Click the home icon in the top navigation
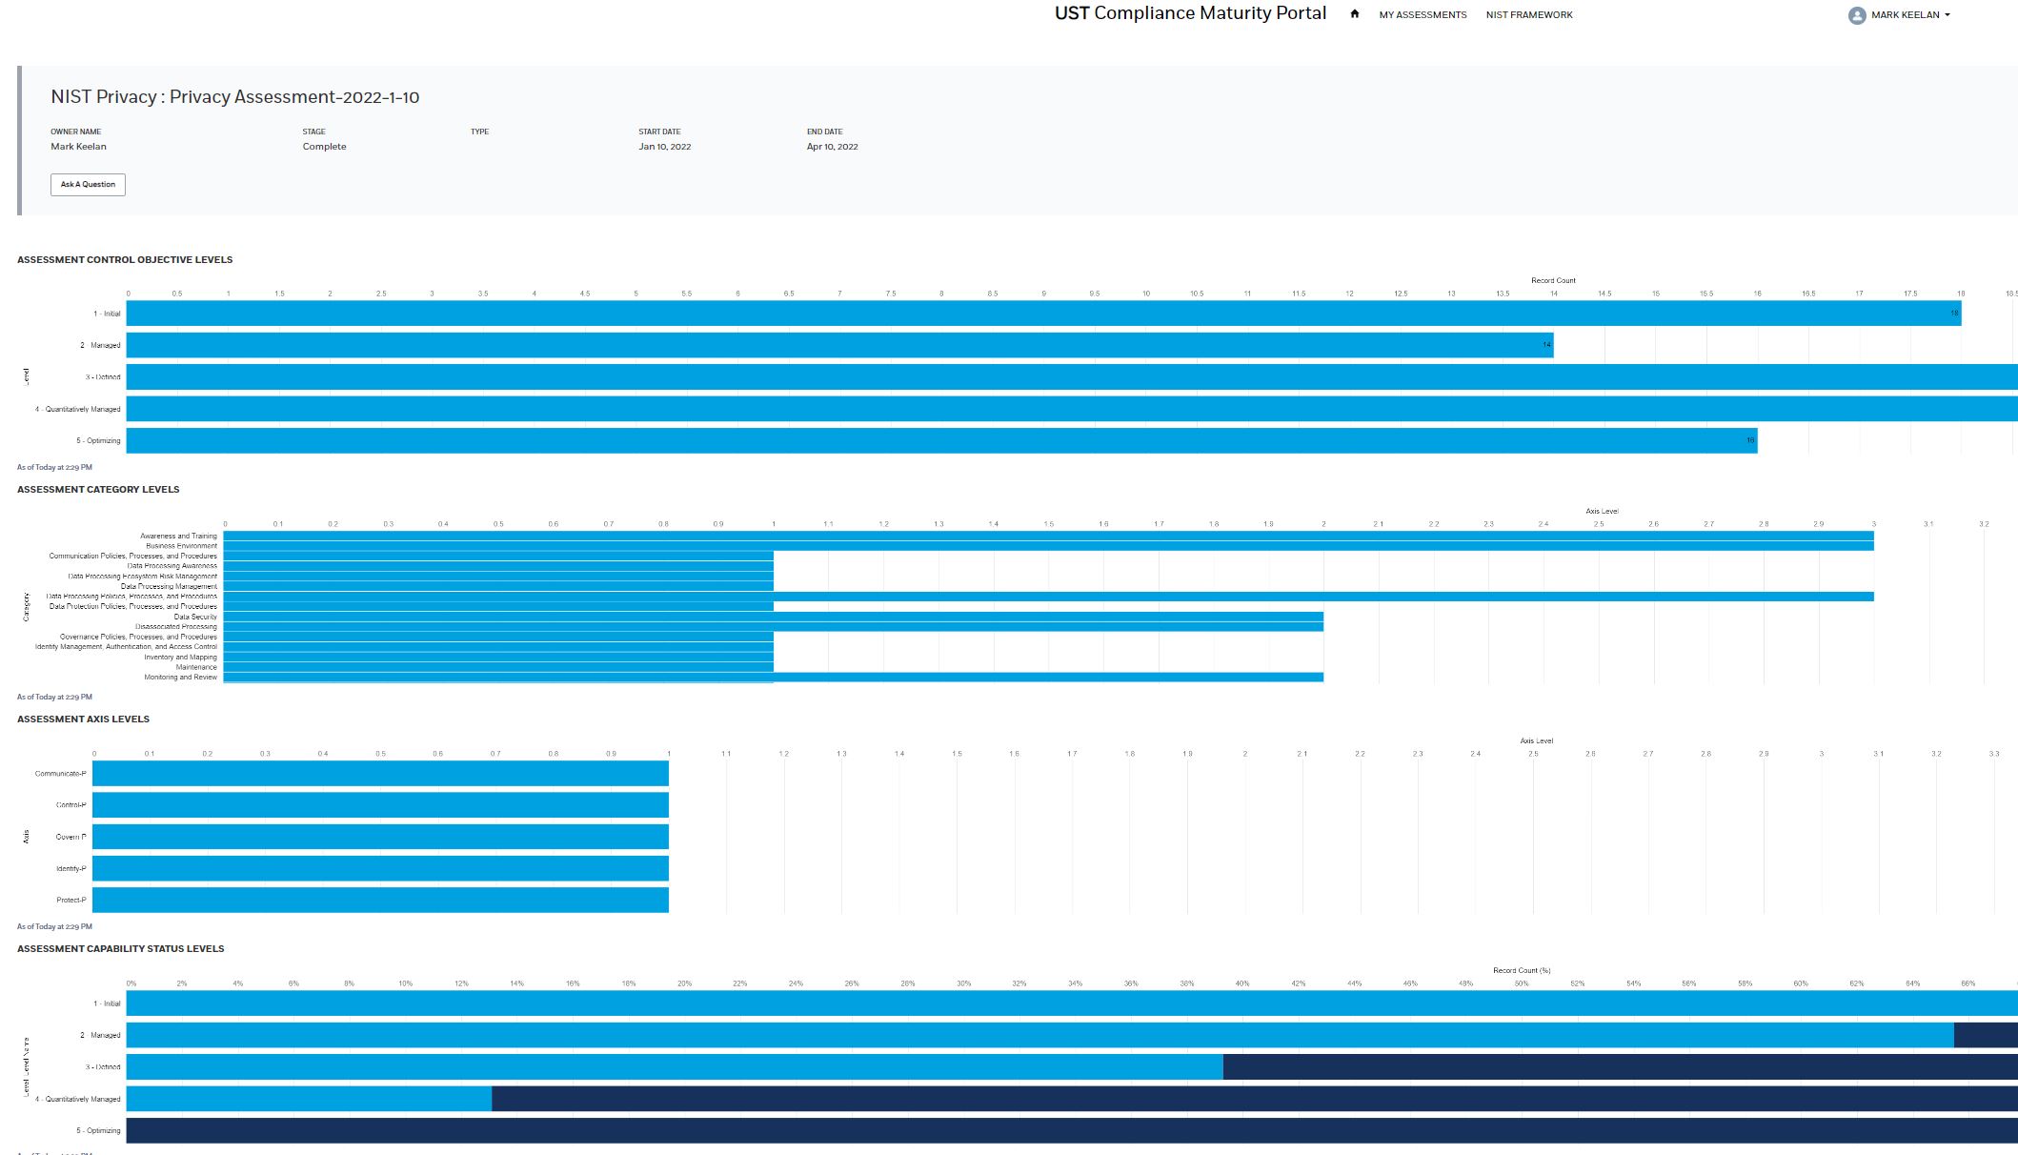The height and width of the screenshot is (1155, 2018). (x=1354, y=14)
